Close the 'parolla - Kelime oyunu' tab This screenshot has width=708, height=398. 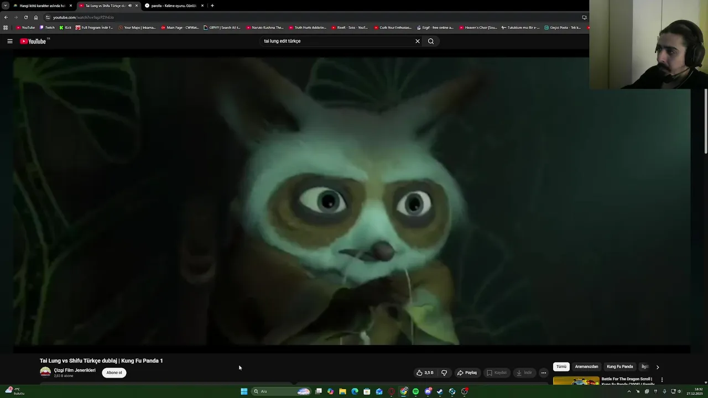(202, 6)
